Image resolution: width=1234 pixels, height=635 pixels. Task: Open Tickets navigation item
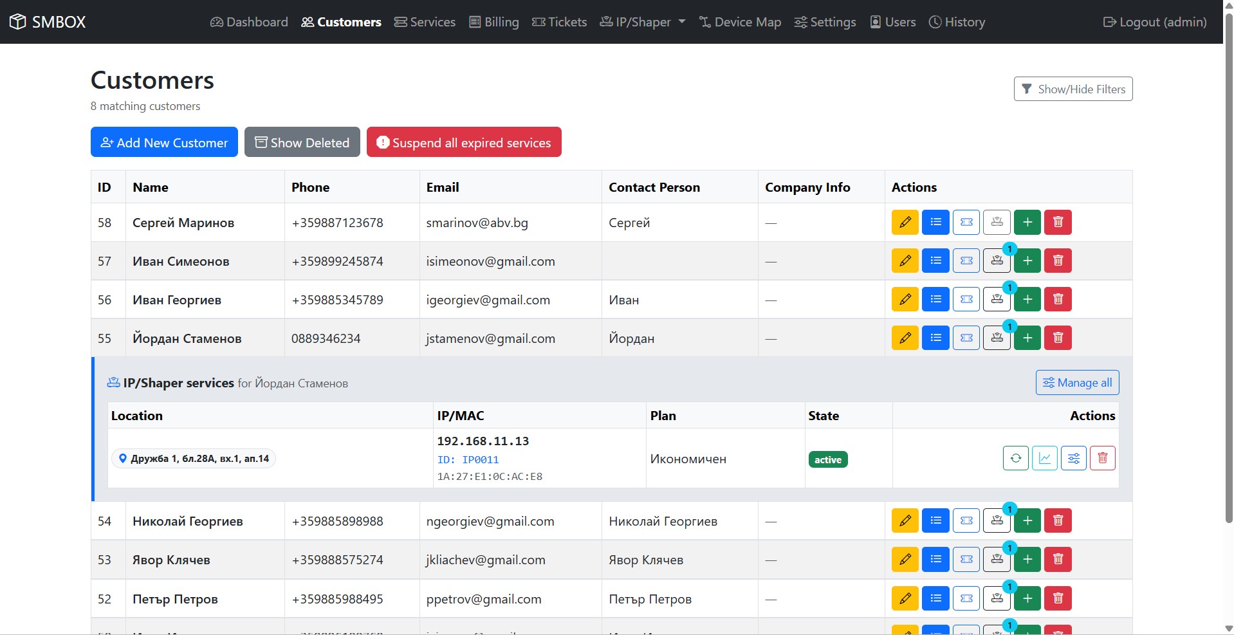pyautogui.click(x=559, y=22)
